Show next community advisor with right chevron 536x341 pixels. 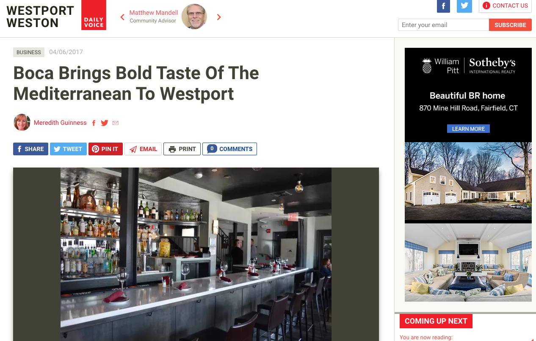pos(219,17)
